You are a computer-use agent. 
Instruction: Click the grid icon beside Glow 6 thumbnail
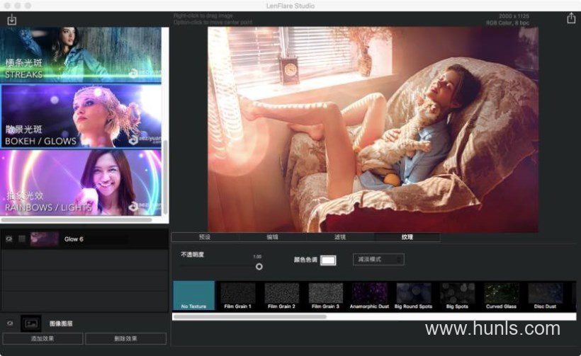[22, 239]
